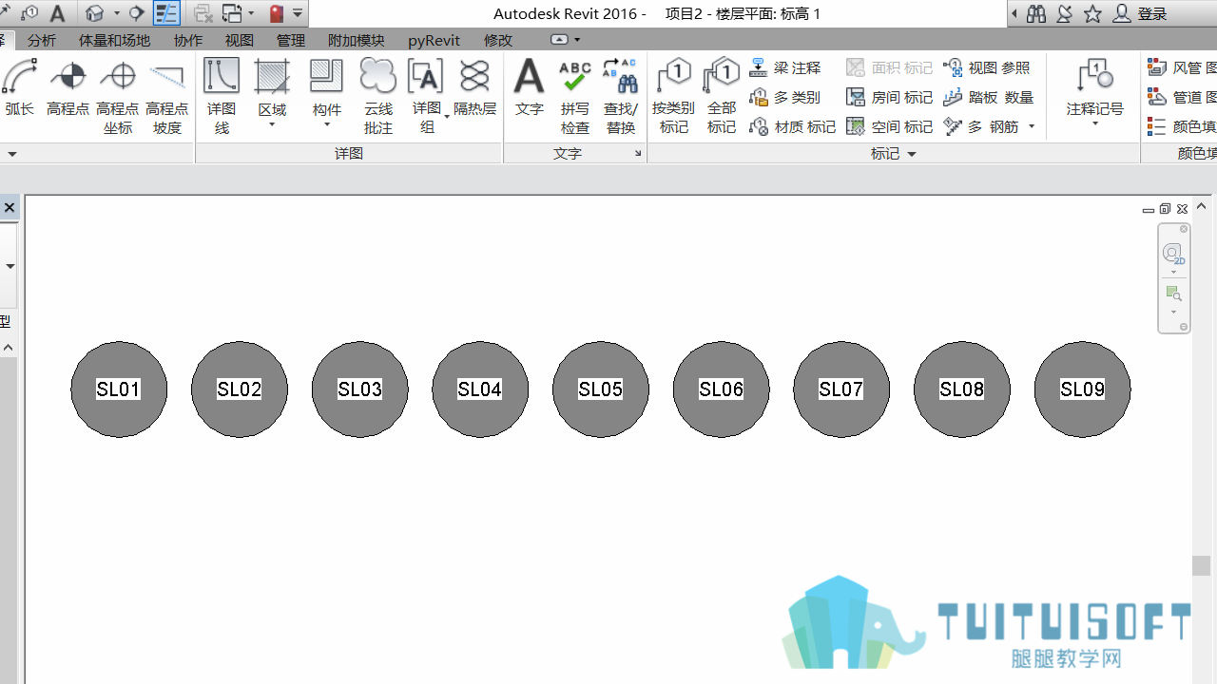Open the search binoculars in InfoCenter
The height and width of the screenshot is (684, 1217).
pyautogui.click(x=1036, y=13)
